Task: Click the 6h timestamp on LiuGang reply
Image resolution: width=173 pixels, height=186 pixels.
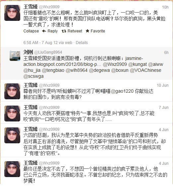Action: coord(166,52)
